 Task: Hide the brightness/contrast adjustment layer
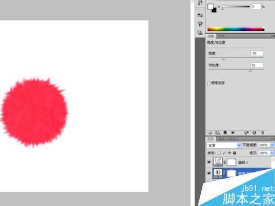click(x=209, y=173)
